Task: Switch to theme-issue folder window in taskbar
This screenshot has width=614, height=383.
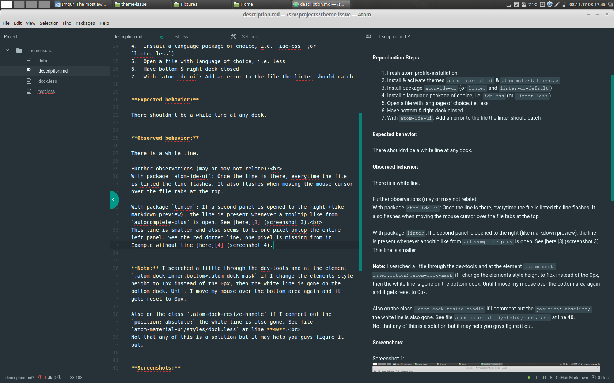Action: pyautogui.click(x=142, y=4)
